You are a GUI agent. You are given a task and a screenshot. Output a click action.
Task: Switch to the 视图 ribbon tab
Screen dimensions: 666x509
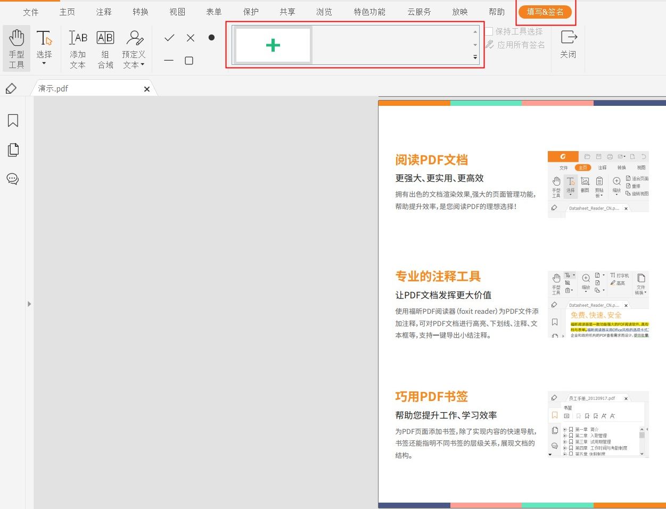(177, 11)
